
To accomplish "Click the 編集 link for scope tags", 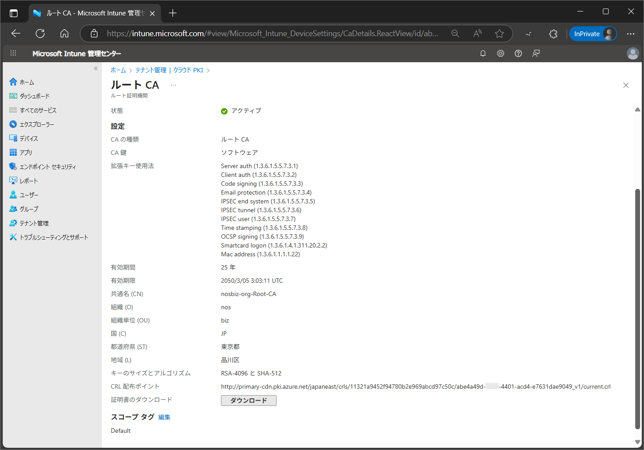I will 164,417.
